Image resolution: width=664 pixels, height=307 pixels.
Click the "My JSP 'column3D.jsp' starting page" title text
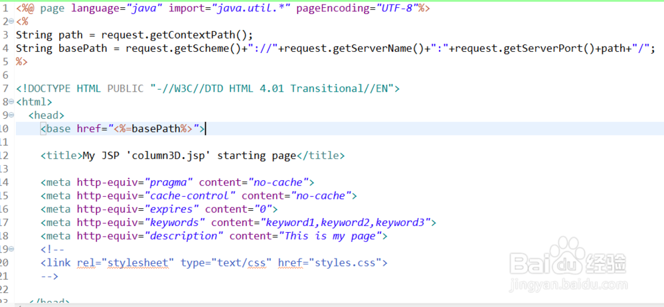pyautogui.click(x=189, y=156)
